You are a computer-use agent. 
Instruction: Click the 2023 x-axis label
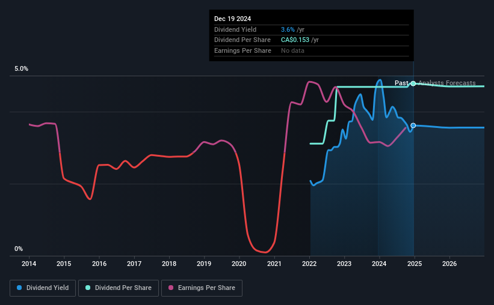click(x=344, y=264)
